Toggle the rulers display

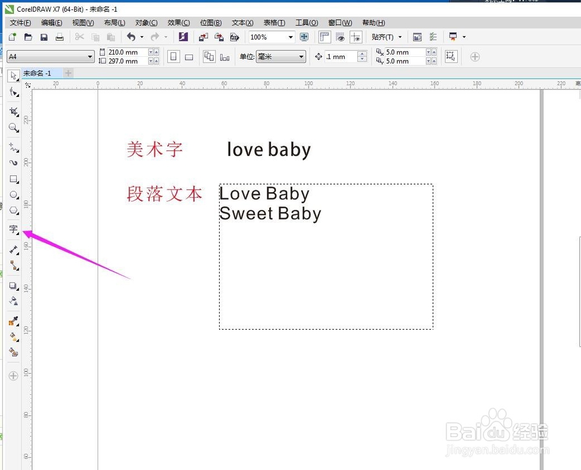325,37
